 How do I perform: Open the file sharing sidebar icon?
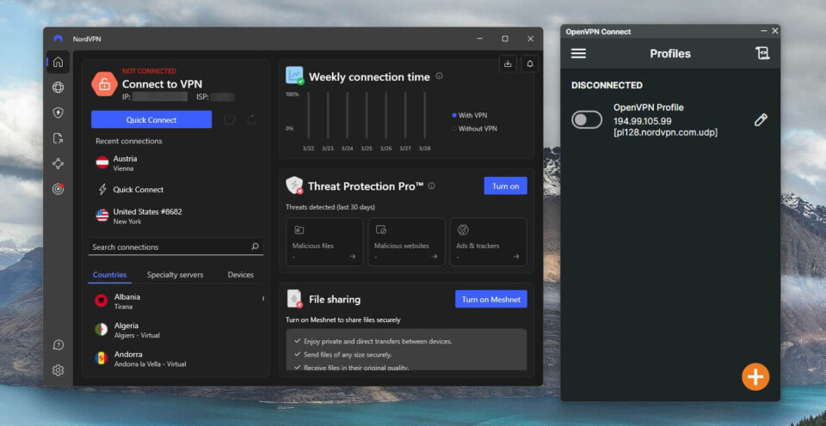click(x=58, y=138)
